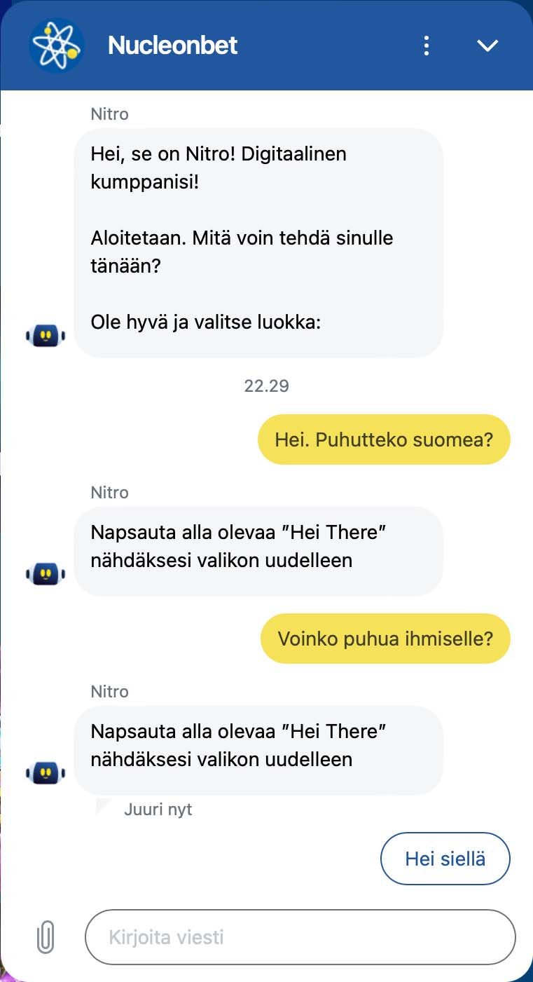Click the "Juuri nyt" delivery status text
This screenshot has width=533, height=982.
click(x=158, y=810)
